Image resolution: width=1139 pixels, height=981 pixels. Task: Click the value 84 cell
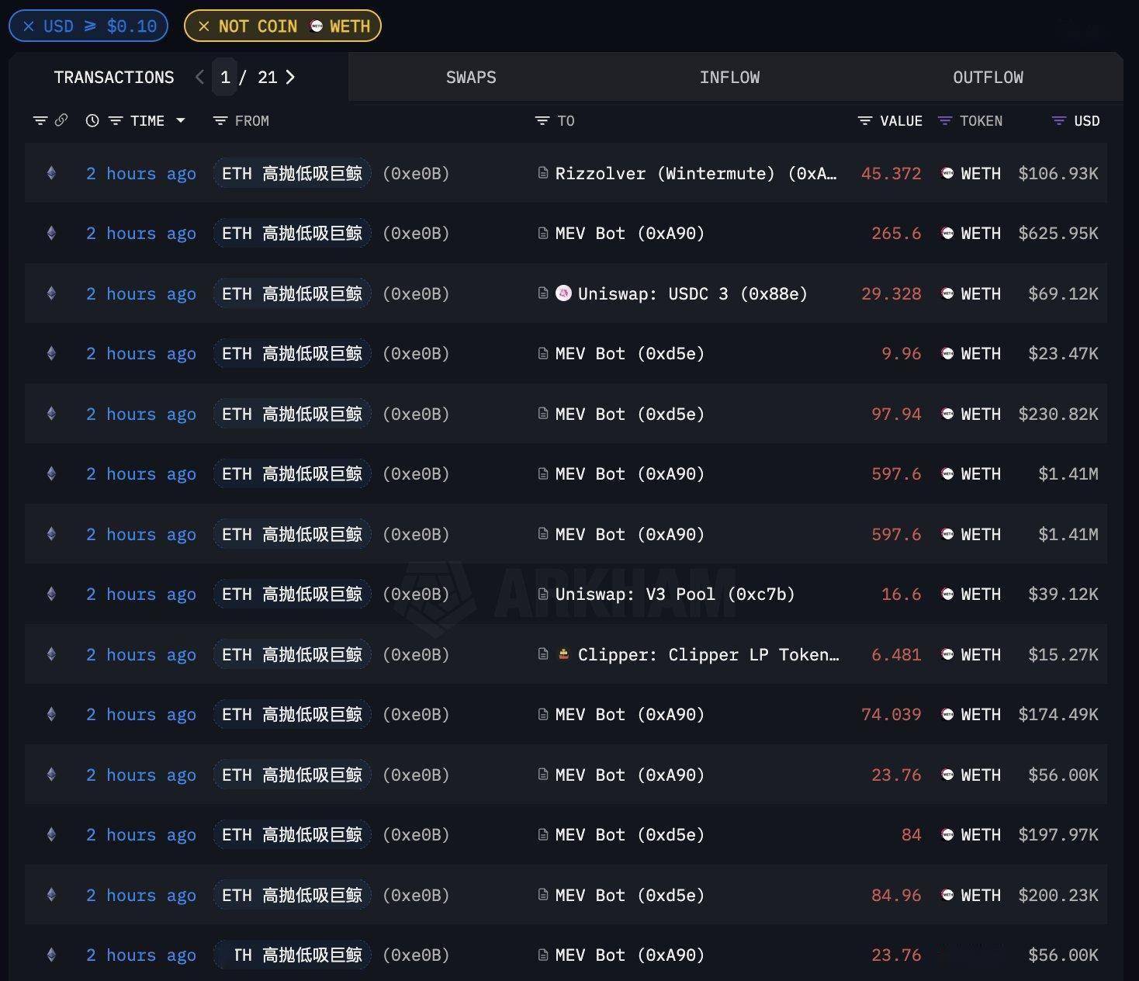(912, 834)
